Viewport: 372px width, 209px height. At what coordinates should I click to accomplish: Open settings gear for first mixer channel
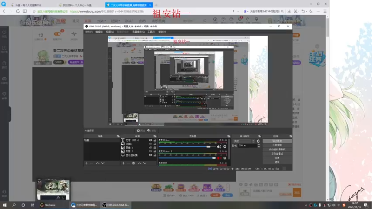pyautogui.click(x=225, y=147)
